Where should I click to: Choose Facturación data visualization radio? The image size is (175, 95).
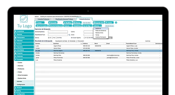pos(77,41)
